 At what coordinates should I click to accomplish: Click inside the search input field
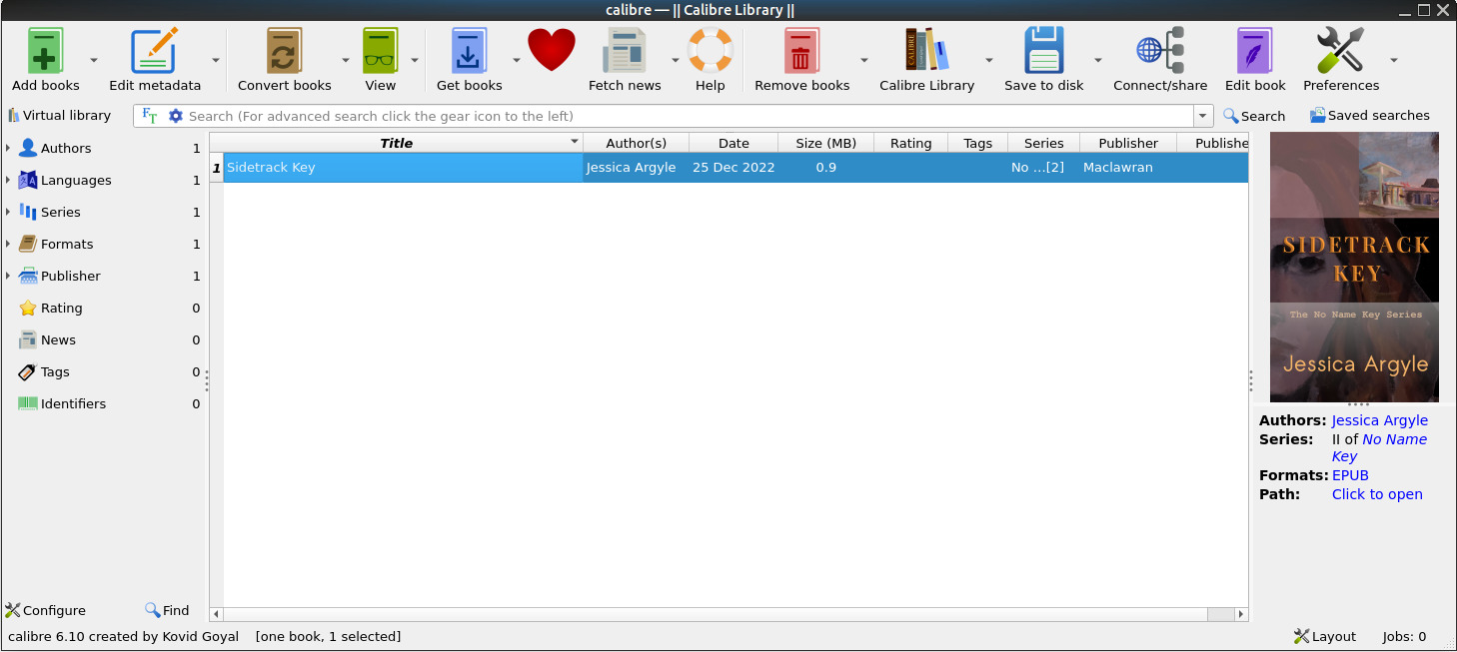click(x=680, y=116)
